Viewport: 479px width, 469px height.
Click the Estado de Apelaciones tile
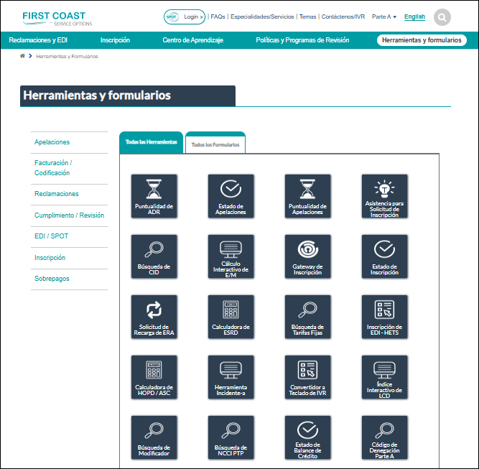[231, 195]
